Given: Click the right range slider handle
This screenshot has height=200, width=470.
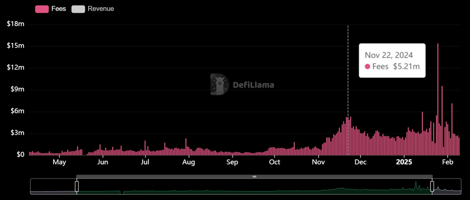Looking at the screenshot, I should (x=432, y=186).
